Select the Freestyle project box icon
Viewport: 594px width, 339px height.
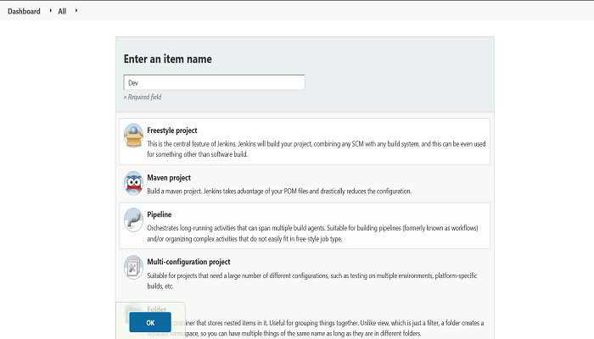coord(133,135)
